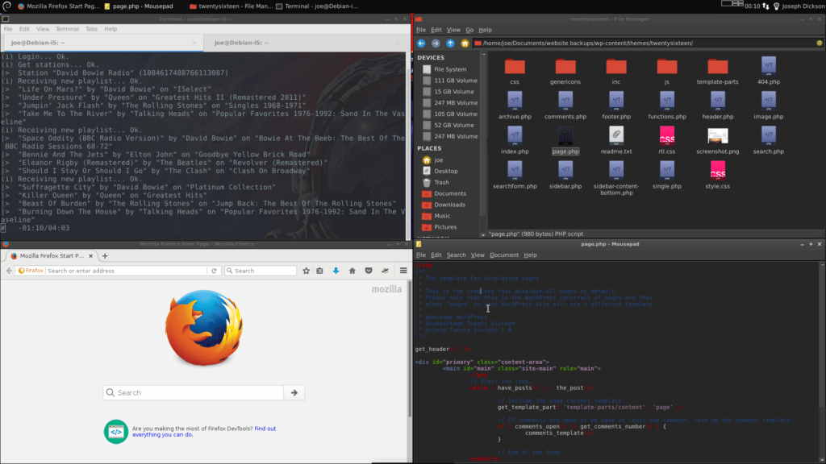826x464 pixels.
Task: Open 'Find out everything you can do' link
Action: click(x=204, y=432)
